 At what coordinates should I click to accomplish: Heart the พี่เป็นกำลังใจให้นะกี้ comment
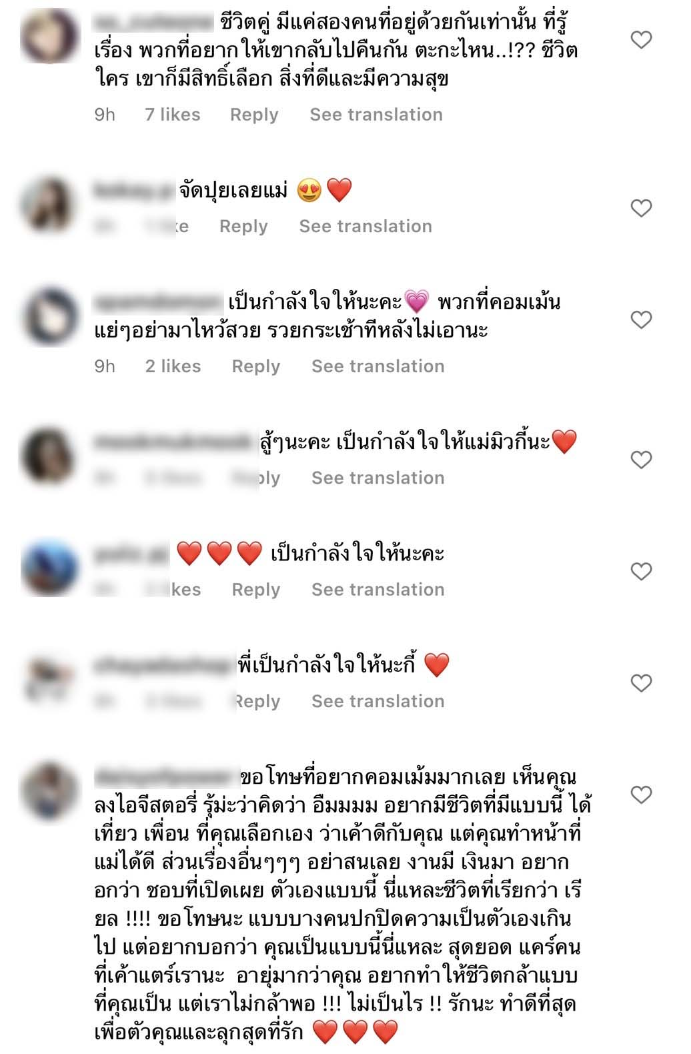tap(641, 683)
